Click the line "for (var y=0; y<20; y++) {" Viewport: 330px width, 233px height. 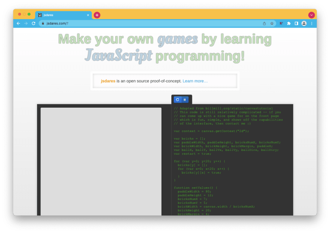pos(199,161)
